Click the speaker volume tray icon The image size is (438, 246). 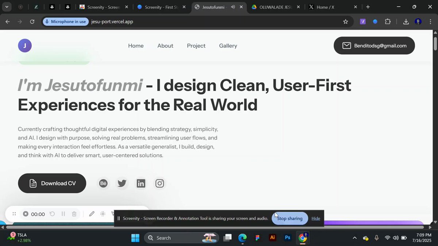pyautogui.click(x=395, y=238)
